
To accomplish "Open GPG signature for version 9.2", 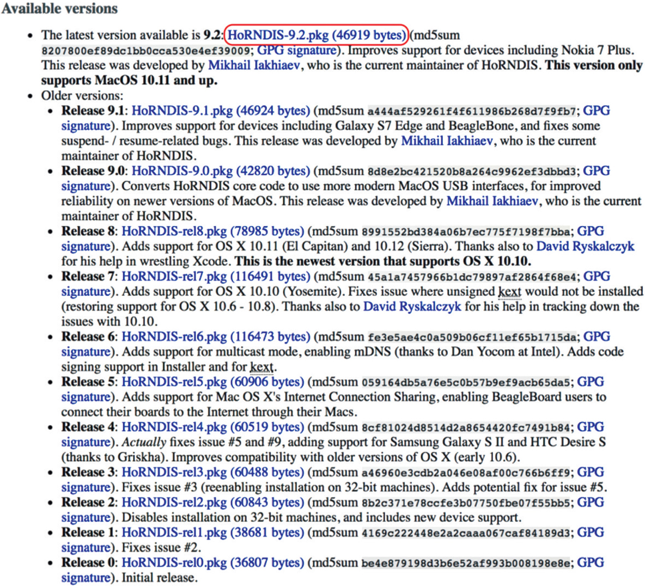I will point(296,51).
